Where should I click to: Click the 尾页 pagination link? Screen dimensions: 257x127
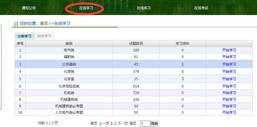133,124
